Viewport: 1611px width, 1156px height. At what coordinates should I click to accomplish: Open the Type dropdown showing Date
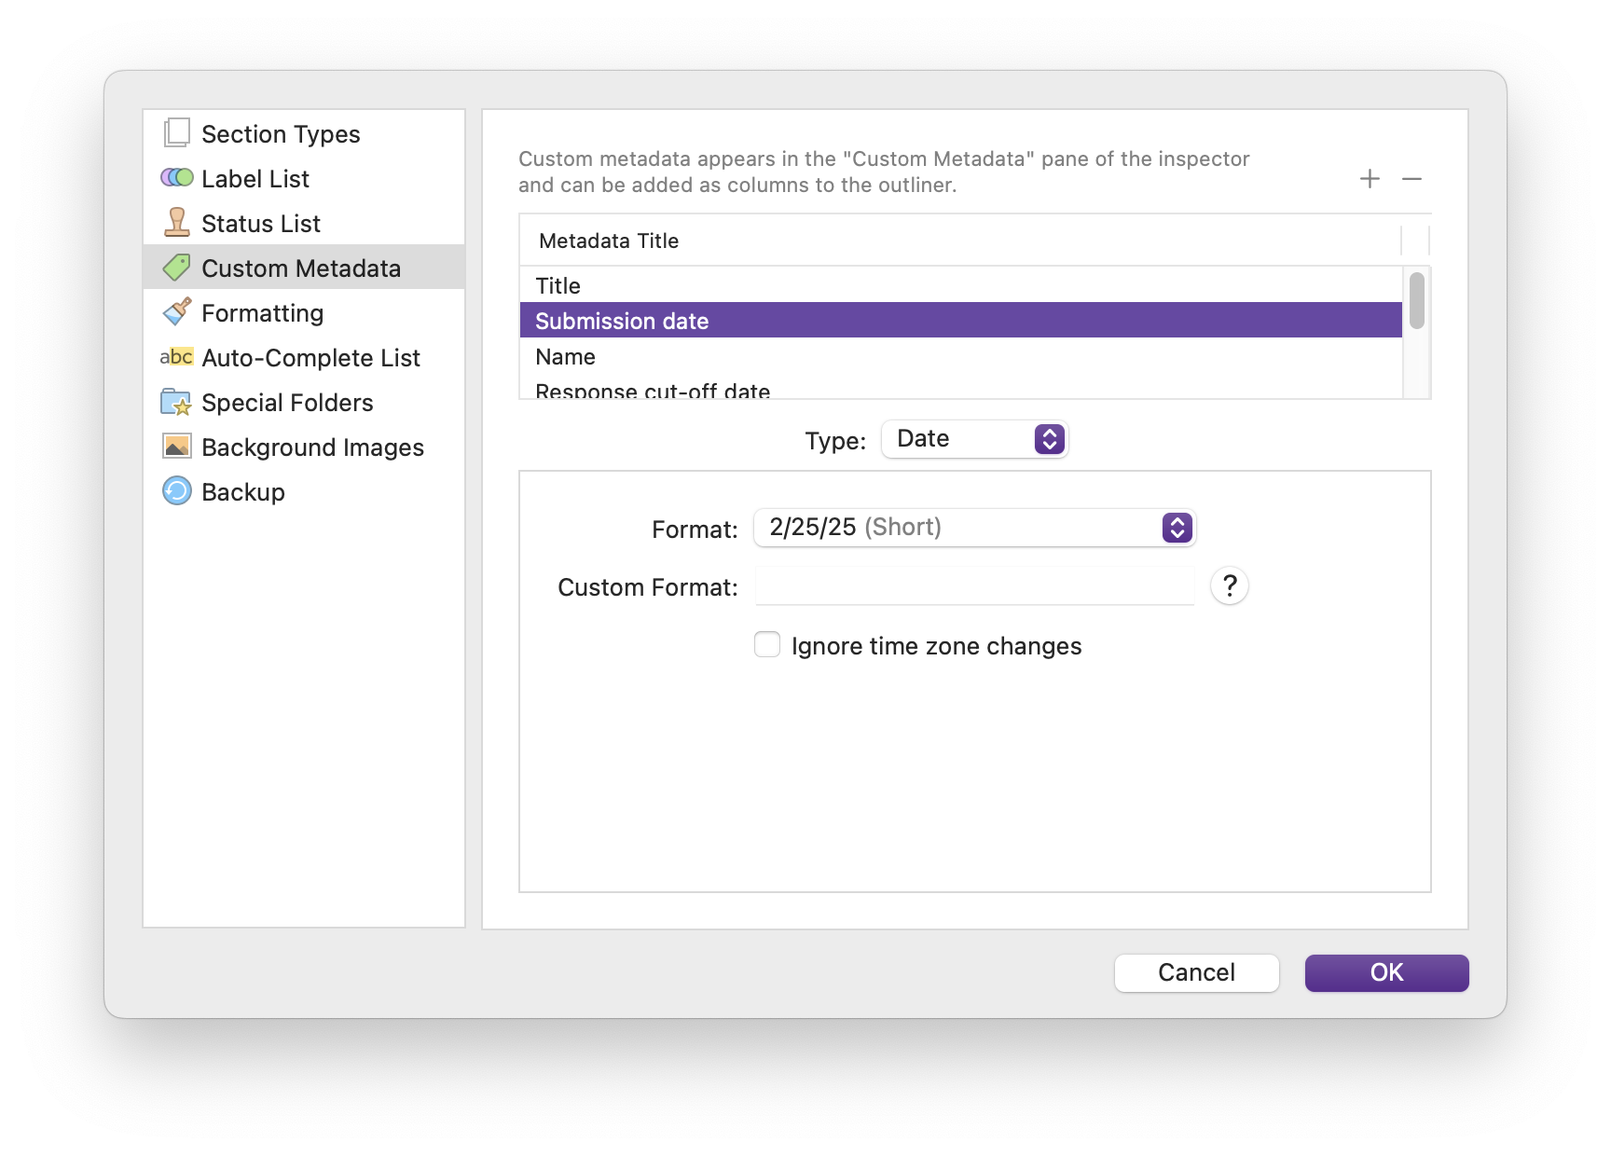974,439
